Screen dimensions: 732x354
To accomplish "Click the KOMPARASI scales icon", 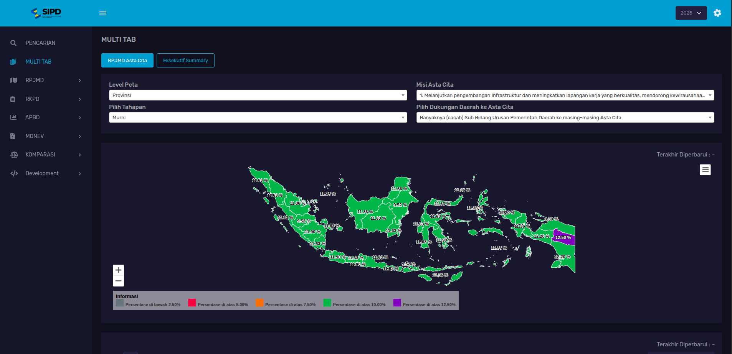I will tap(14, 155).
